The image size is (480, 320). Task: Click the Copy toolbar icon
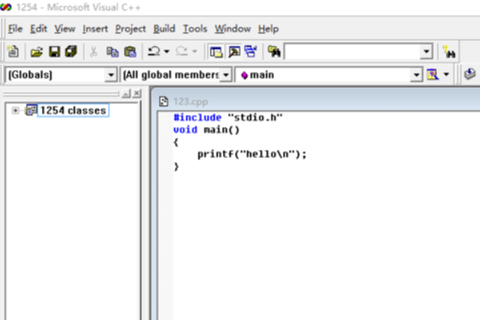pos(112,52)
